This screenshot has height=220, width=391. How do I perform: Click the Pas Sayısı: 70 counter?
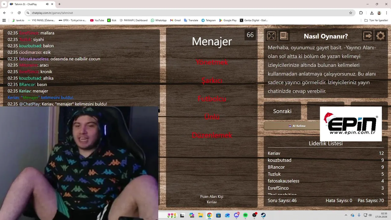point(371,200)
